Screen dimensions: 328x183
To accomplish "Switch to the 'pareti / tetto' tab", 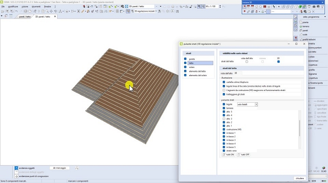I will [25, 17].
